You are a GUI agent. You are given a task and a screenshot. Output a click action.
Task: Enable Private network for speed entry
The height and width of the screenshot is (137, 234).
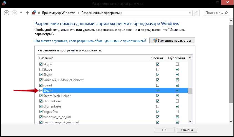coord(158,85)
